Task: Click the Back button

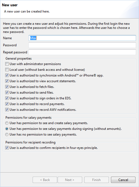Action: tap(45, 180)
